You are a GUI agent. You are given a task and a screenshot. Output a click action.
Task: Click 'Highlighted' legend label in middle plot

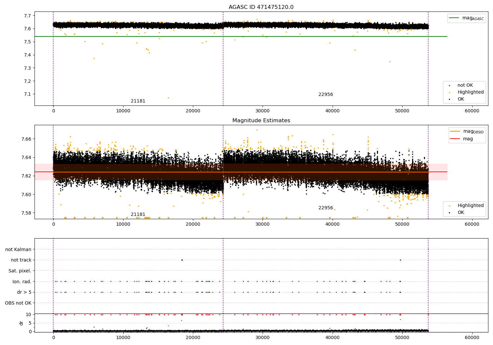pyautogui.click(x=471, y=206)
